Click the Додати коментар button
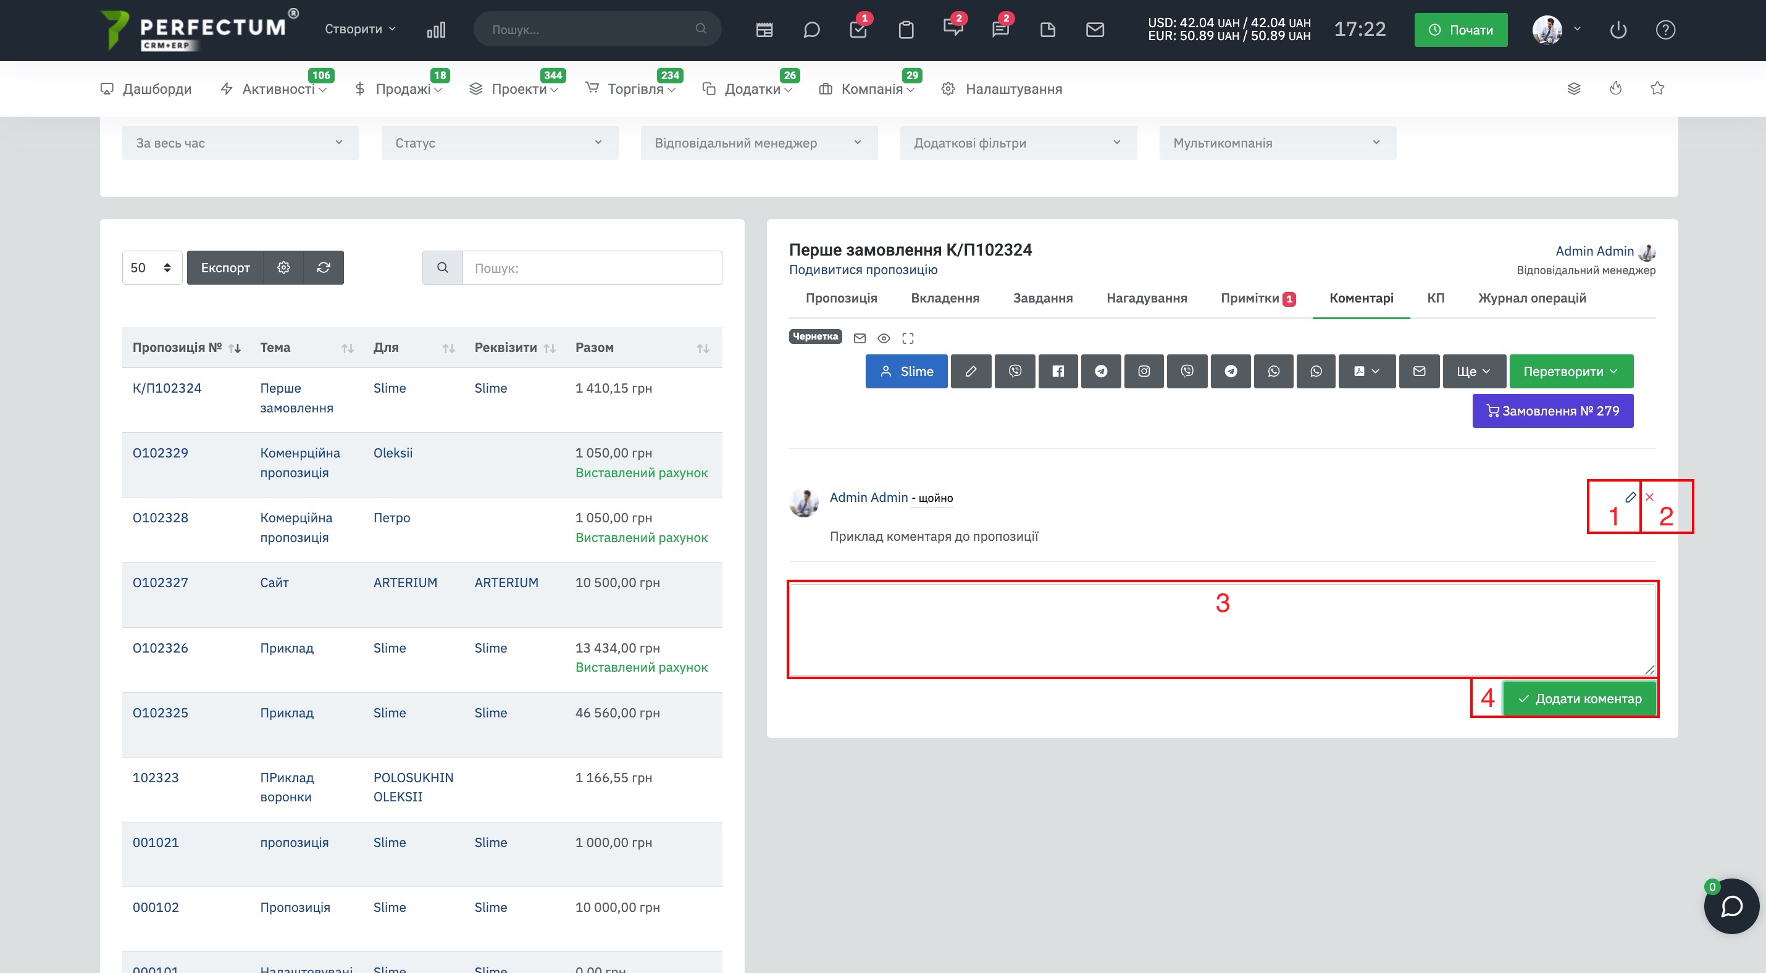Viewport: 1766px width, 973px height. pos(1580,698)
